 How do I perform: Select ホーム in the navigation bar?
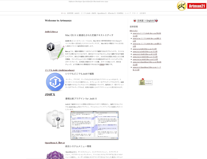63,13
